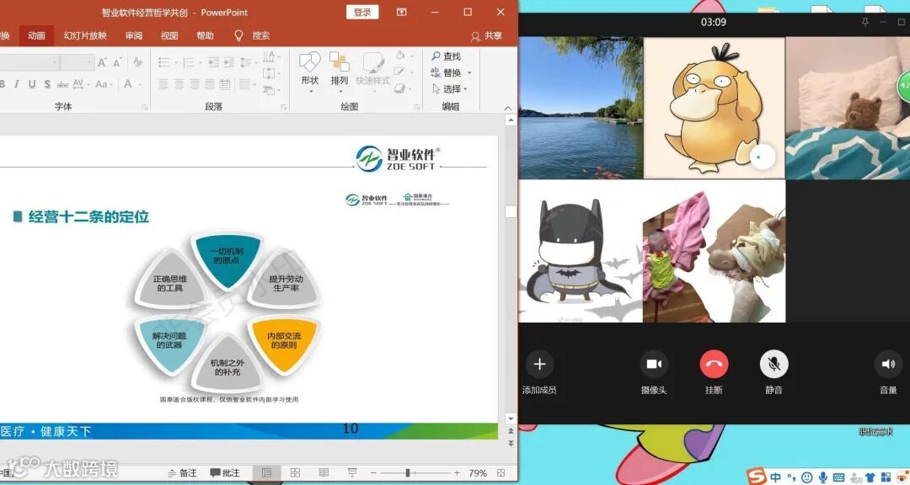The image size is (910, 485).
Task: Click the 共享 share button
Action: pyautogui.click(x=486, y=36)
